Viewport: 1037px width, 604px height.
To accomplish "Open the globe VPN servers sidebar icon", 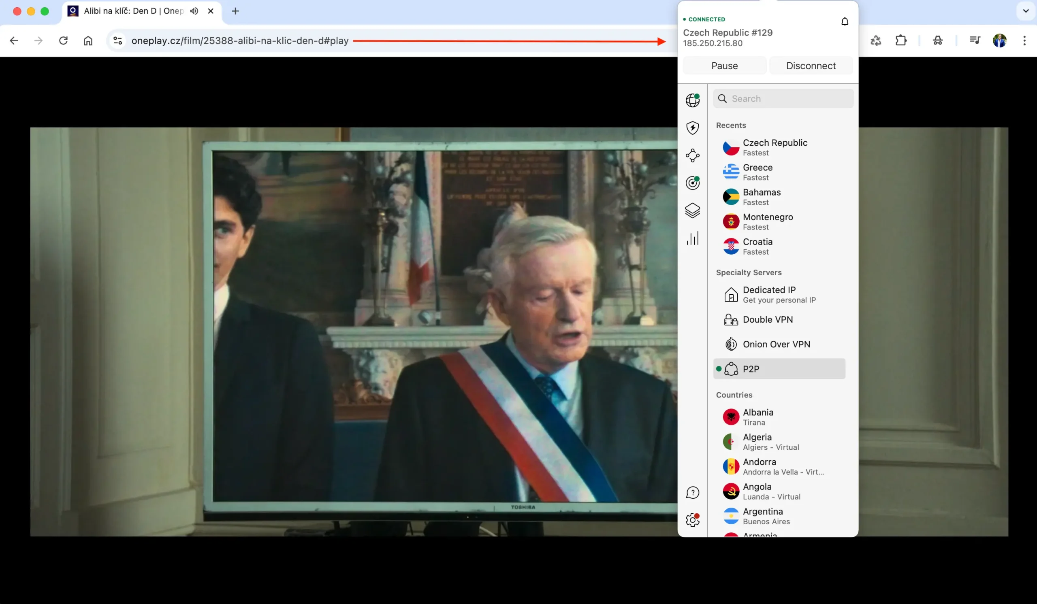I will tap(693, 100).
